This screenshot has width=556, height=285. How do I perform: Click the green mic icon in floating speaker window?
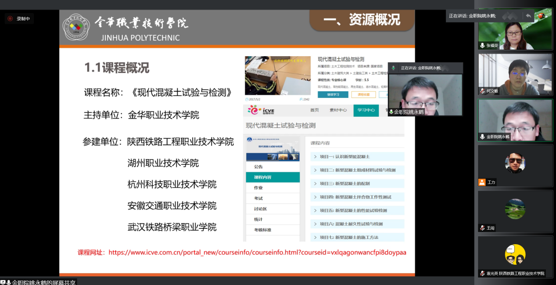click(x=393, y=68)
